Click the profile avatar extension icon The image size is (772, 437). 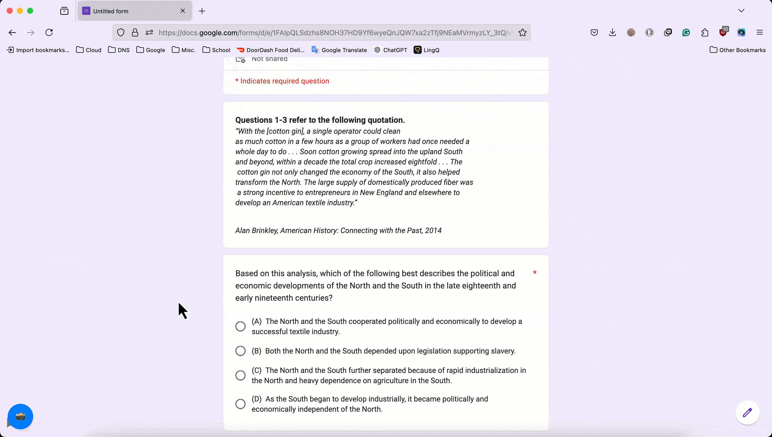631,32
